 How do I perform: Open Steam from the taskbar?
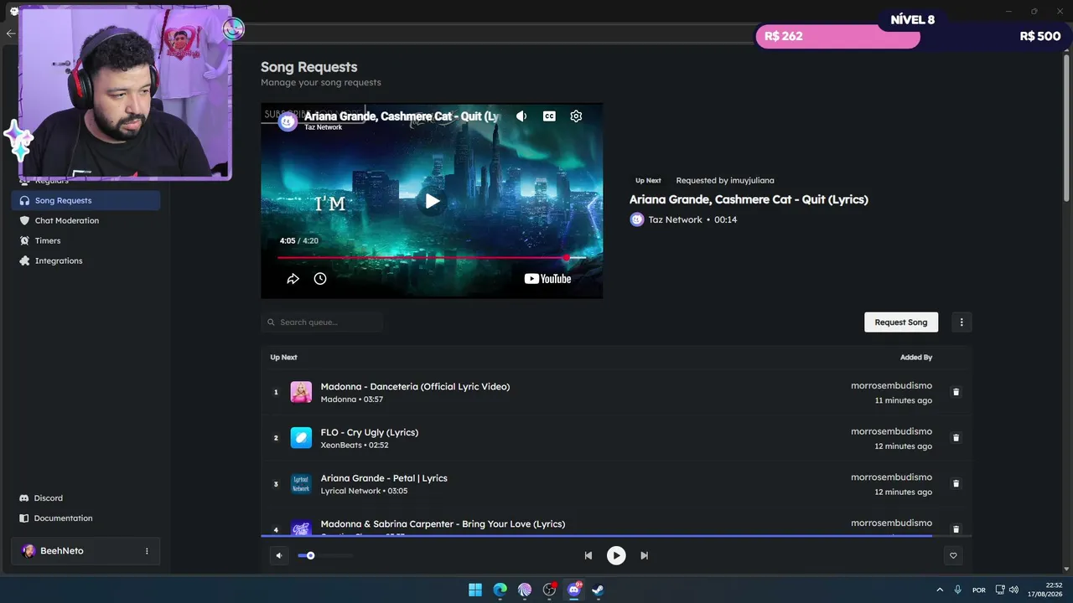point(598,590)
